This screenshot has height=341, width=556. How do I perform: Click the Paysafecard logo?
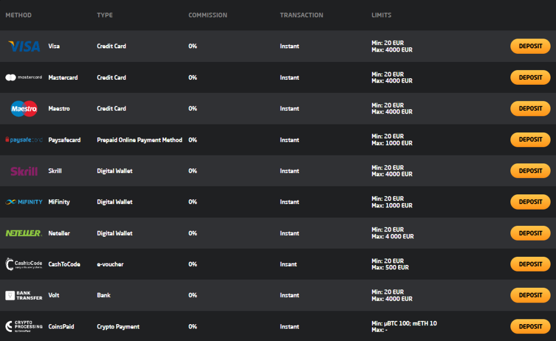[24, 140]
